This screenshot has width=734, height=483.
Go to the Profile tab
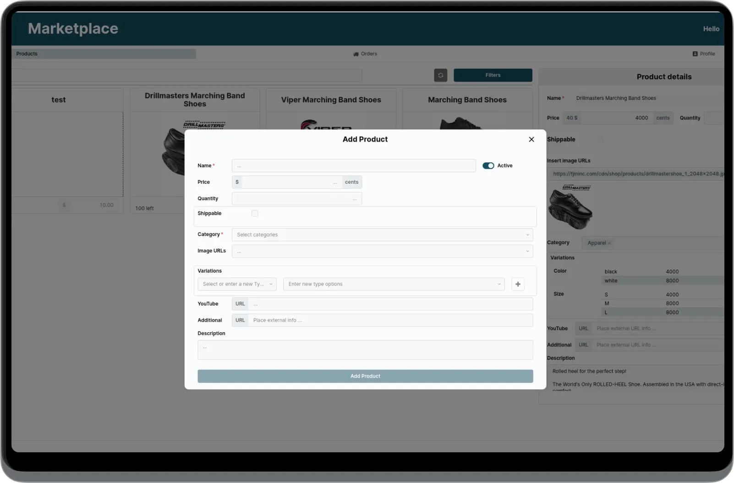(704, 54)
